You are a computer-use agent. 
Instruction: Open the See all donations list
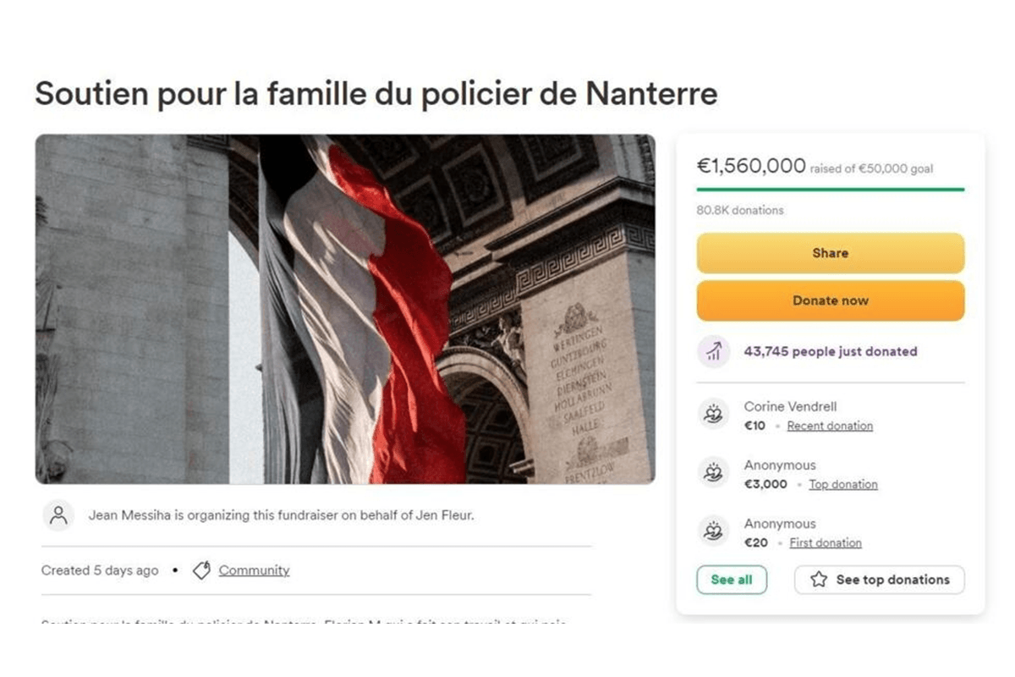point(732,580)
